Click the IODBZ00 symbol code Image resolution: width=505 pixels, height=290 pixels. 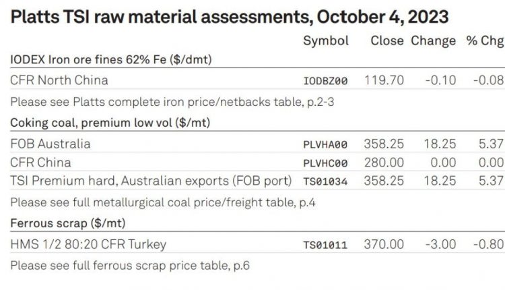point(325,81)
